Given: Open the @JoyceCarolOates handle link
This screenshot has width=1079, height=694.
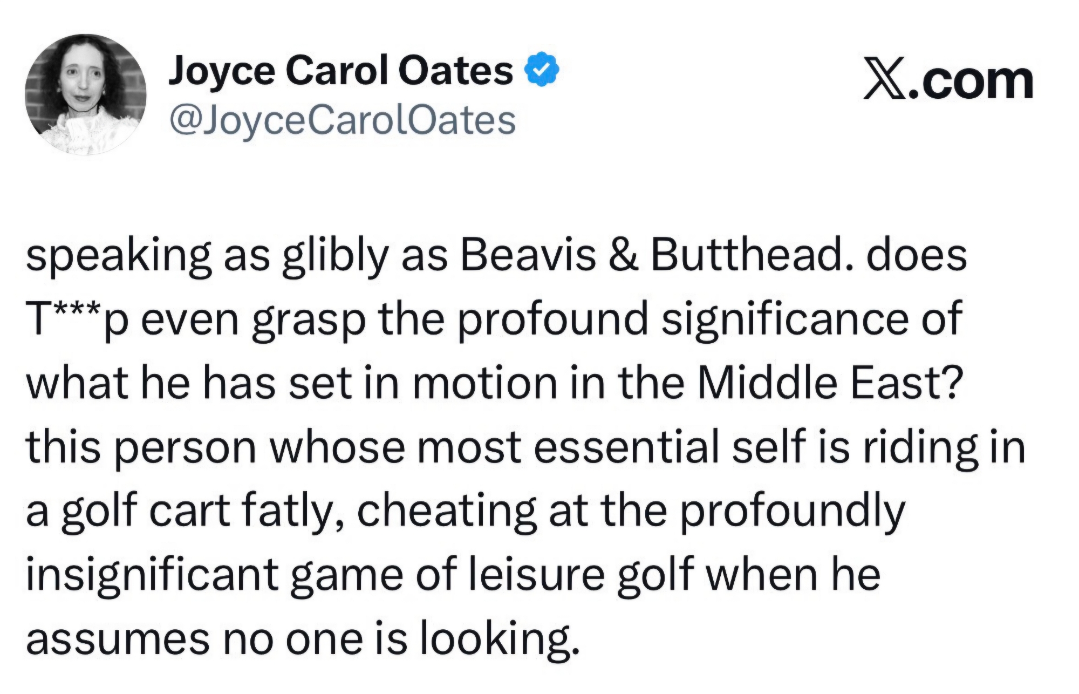Looking at the screenshot, I should (343, 120).
